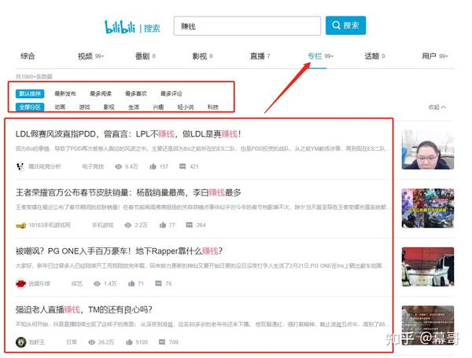472x358 pixels.
Task: Open the 18183手机游戏网 author avatar
Action: [20, 225]
